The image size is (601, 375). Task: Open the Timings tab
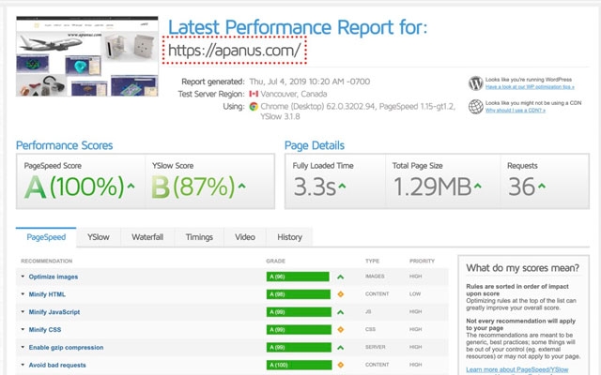coord(199,237)
